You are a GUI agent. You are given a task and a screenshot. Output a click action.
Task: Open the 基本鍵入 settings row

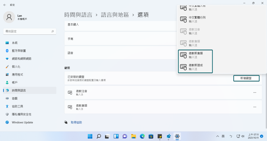[x=120, y=26]
